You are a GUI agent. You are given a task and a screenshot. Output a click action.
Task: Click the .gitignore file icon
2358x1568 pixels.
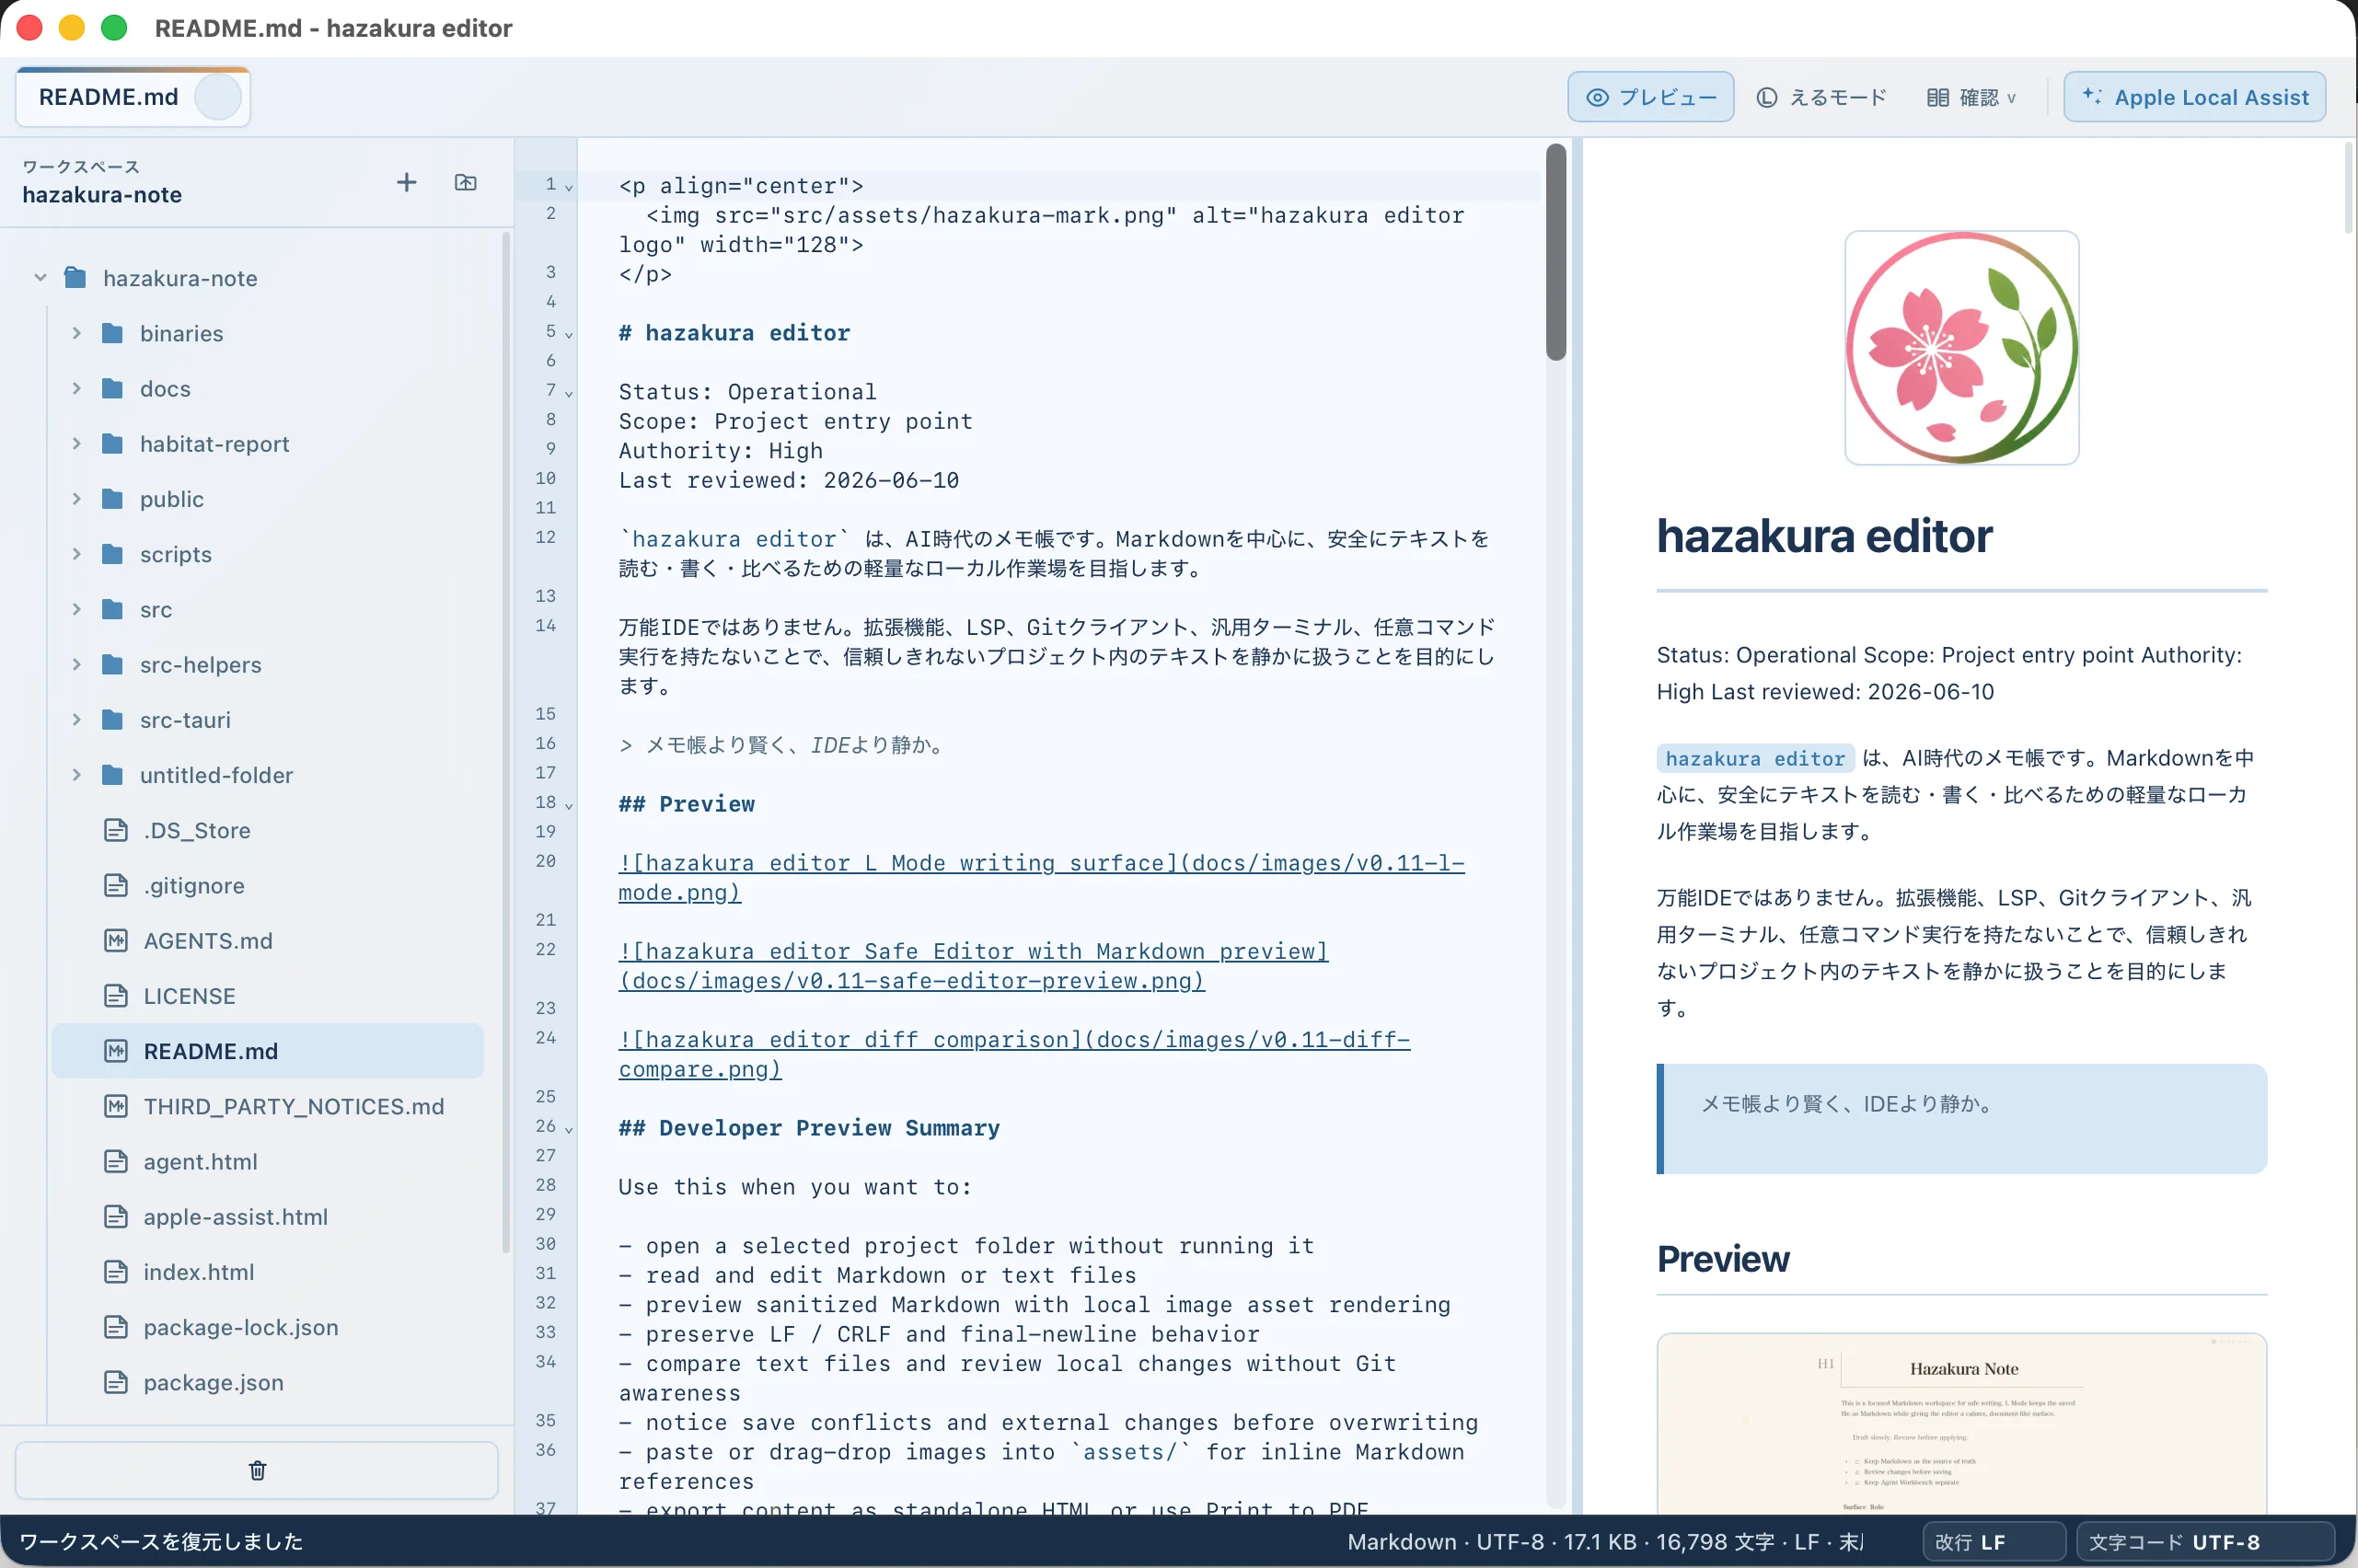tap(116, 885)
